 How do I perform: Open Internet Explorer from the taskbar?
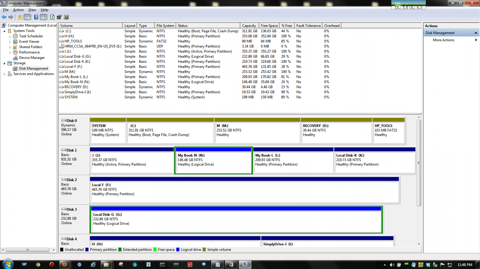click(x=94, y=264)
